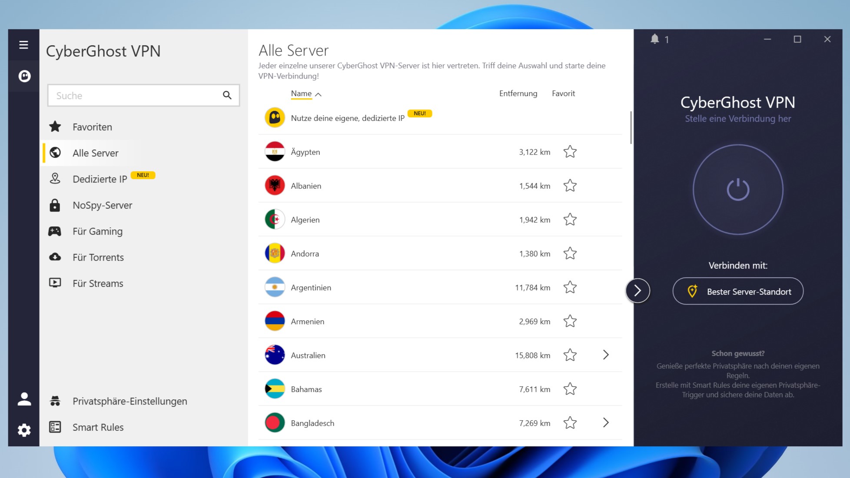The image size is (850, 478).
Task: Click the Egypt flag icon
Action: tap(275, 151)
